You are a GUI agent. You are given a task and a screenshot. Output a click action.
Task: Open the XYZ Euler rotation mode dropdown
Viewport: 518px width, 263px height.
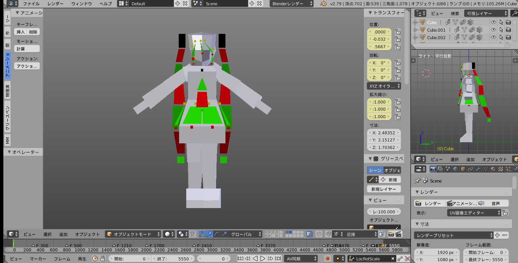pyautogui.click(x=384, y=86)
